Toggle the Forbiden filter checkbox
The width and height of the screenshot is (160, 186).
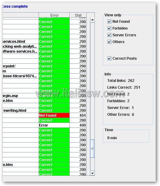pyautogui.click(x=109, y=28)
